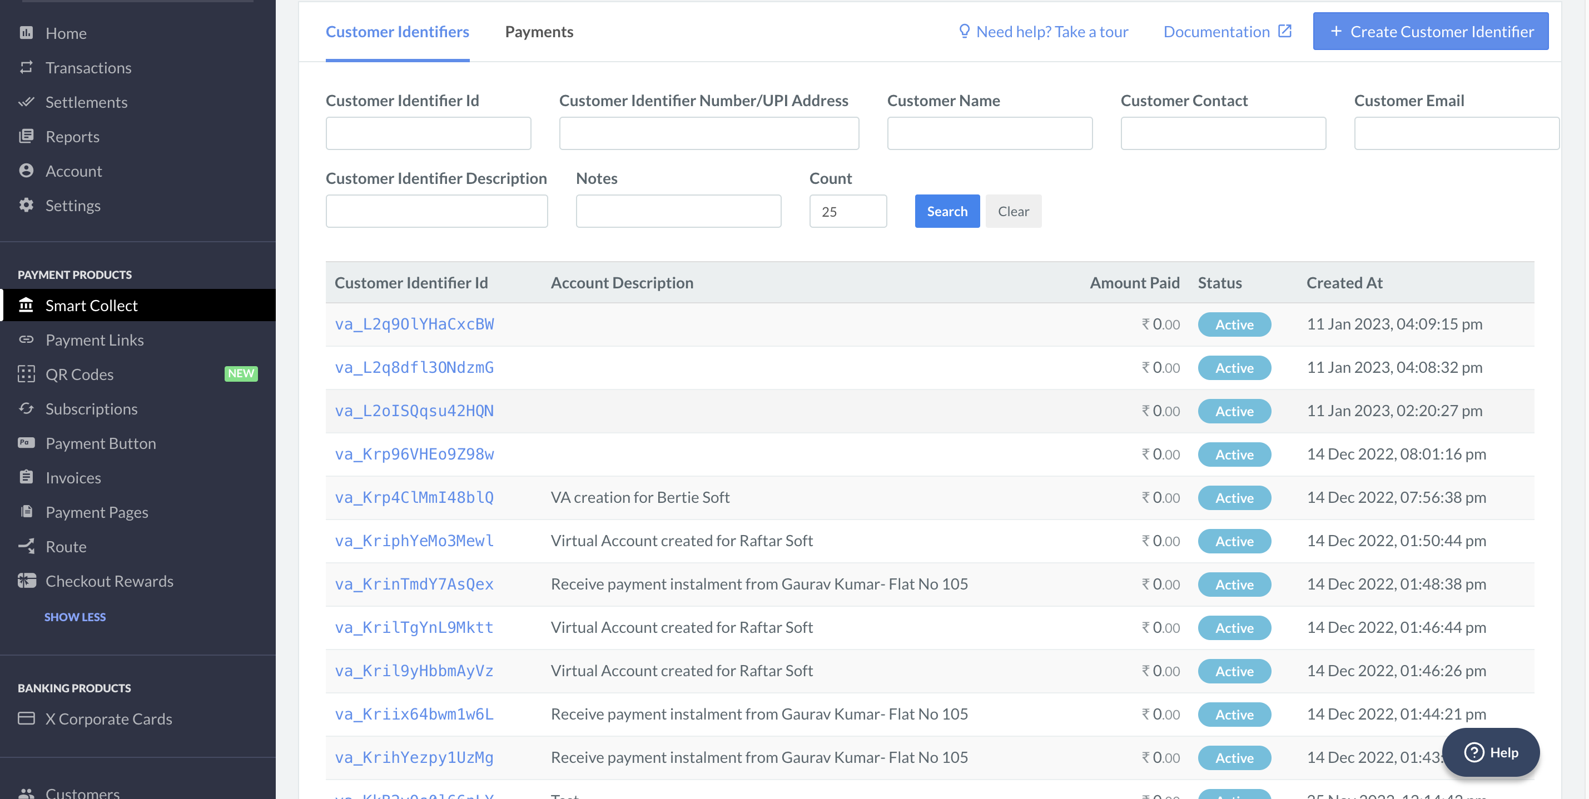Image resolution: width=1589 pixels, height=799 pixels.
Task: Click the Payment Pages icon
Action: coord(26,512)
